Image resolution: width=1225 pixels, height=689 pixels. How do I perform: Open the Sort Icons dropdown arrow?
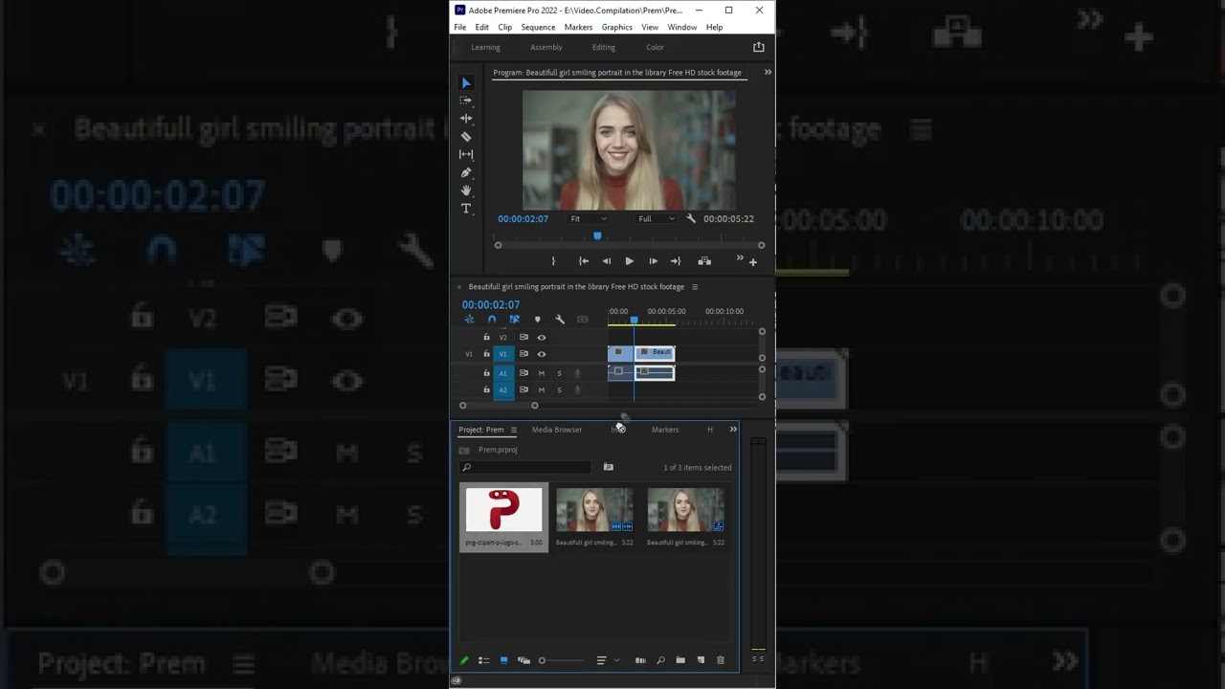[616, 660]
